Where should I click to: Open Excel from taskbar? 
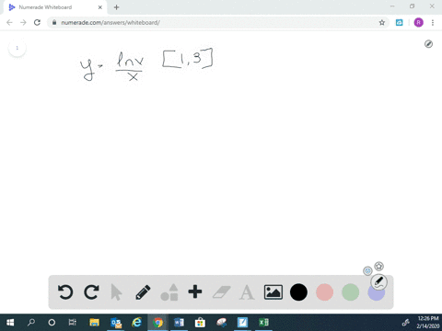tap(263, 323)
